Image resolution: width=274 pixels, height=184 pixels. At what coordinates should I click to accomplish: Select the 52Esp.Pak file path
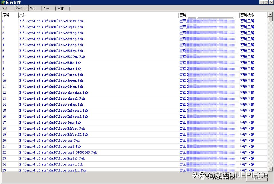tap(51, 51)
